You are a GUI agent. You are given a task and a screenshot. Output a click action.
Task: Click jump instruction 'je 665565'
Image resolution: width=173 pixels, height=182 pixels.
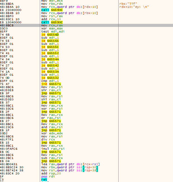[50, 41]
